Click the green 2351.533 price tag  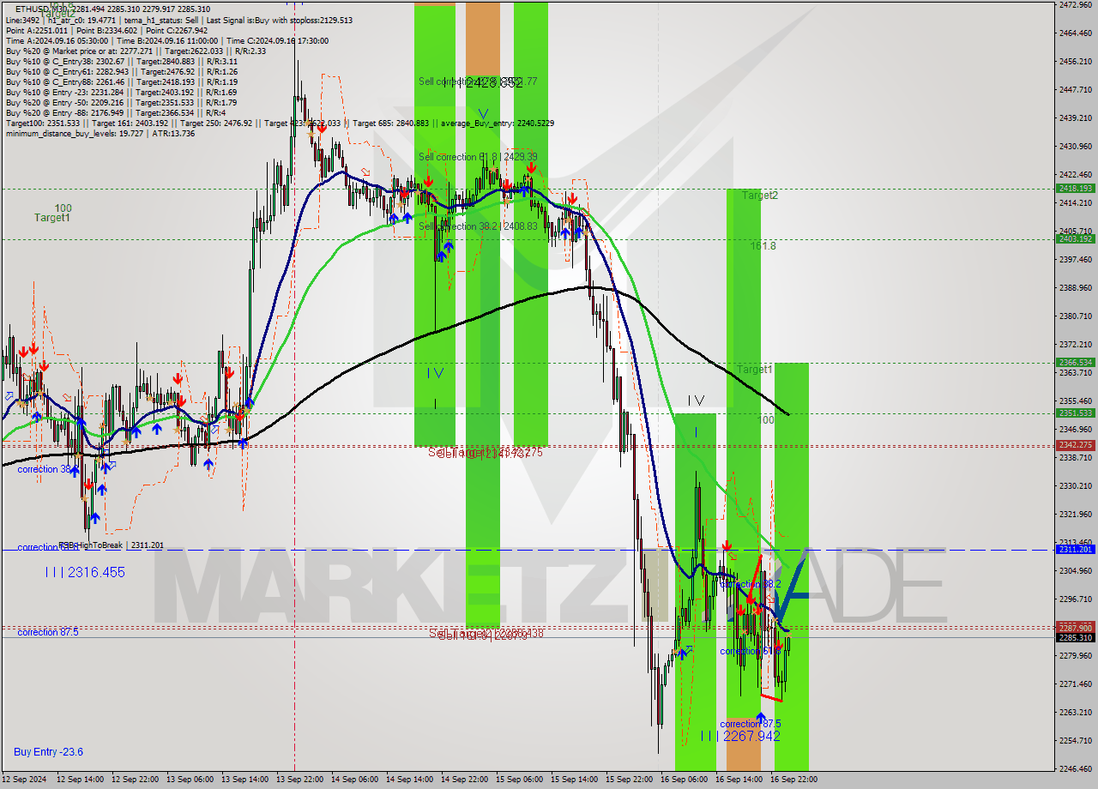coord(1075,413)
